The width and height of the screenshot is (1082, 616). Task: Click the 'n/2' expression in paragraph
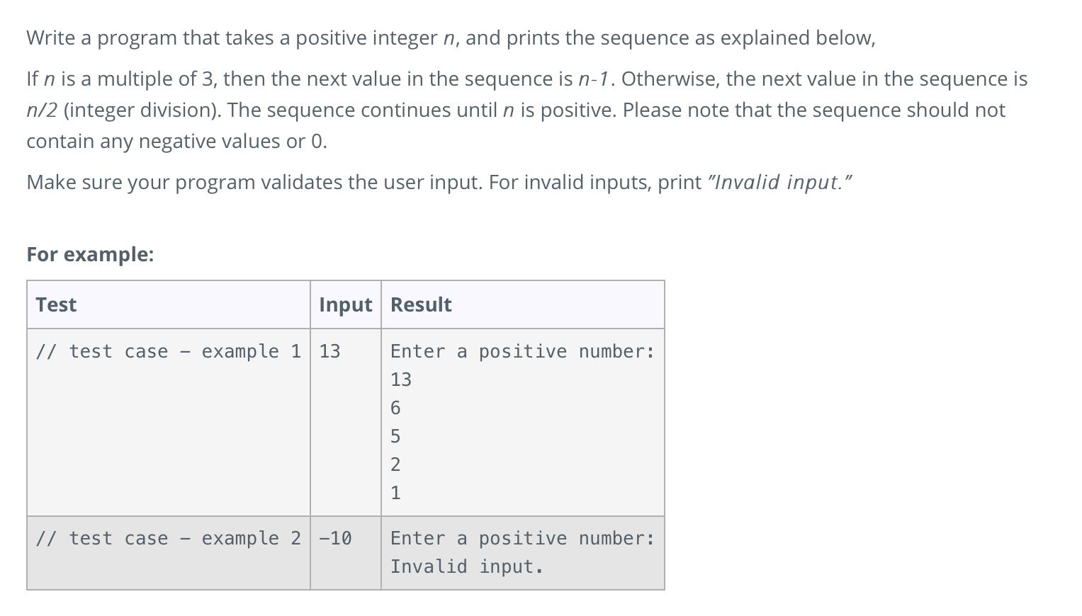click(42, 110)
